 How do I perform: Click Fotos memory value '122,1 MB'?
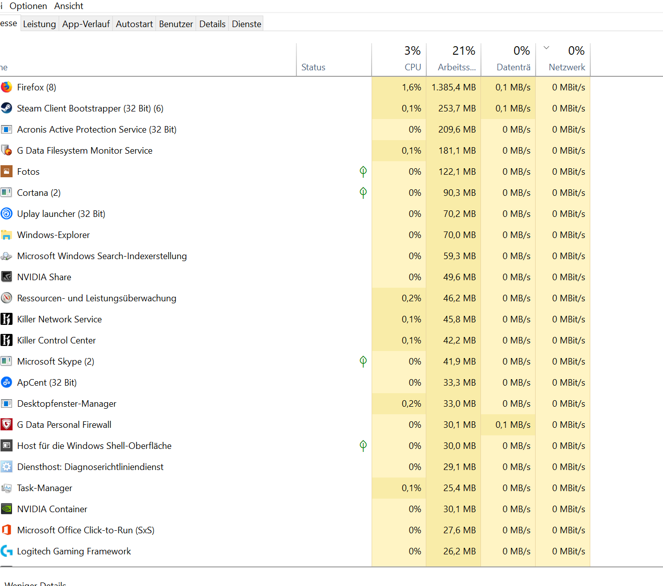(x=457, y=172)
